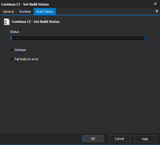Focus the Status input field
The width and height of the screenshot is (160, 145).
click(78, 38)
